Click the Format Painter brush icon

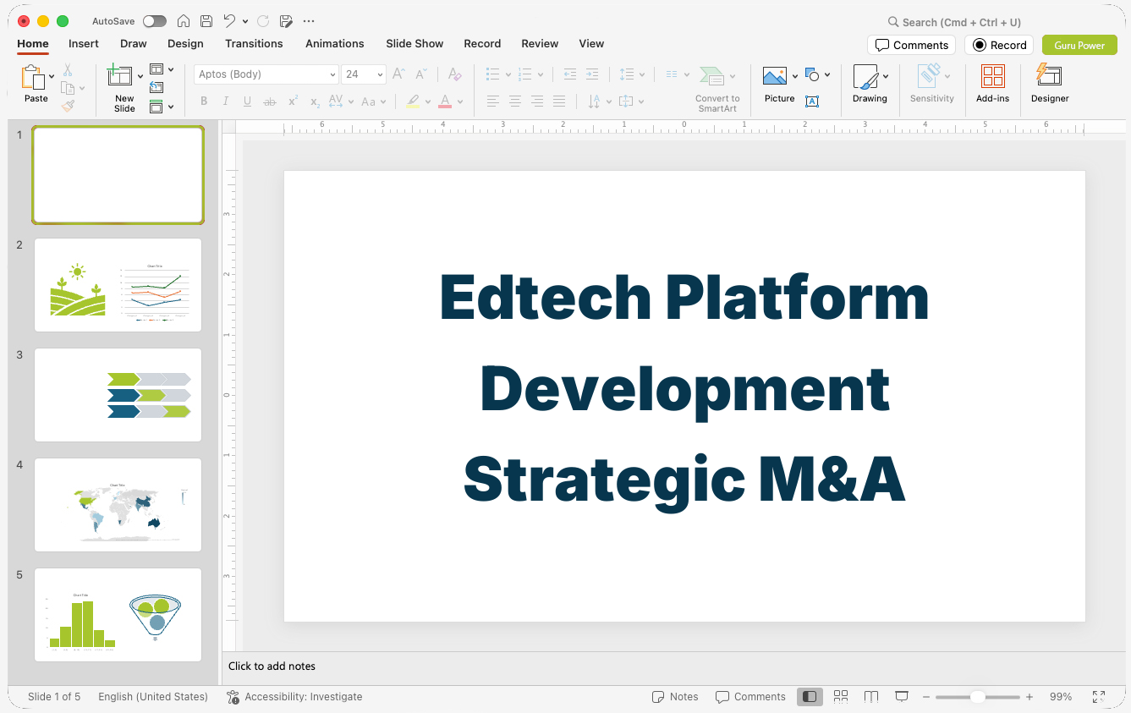[68, 106]
